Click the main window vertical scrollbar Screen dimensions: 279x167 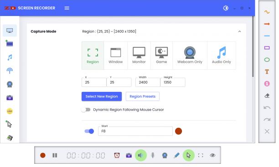coord(253,46)
